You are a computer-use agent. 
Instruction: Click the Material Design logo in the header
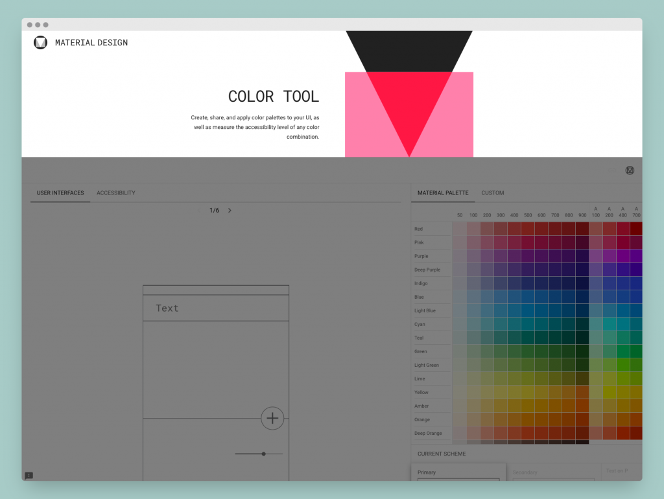click(x=40, y=42)
